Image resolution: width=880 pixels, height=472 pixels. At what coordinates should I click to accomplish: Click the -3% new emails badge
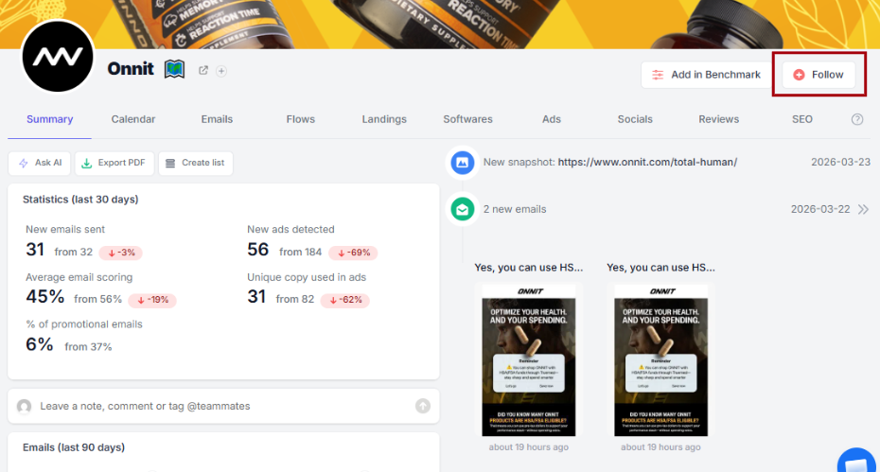(121, 253)
